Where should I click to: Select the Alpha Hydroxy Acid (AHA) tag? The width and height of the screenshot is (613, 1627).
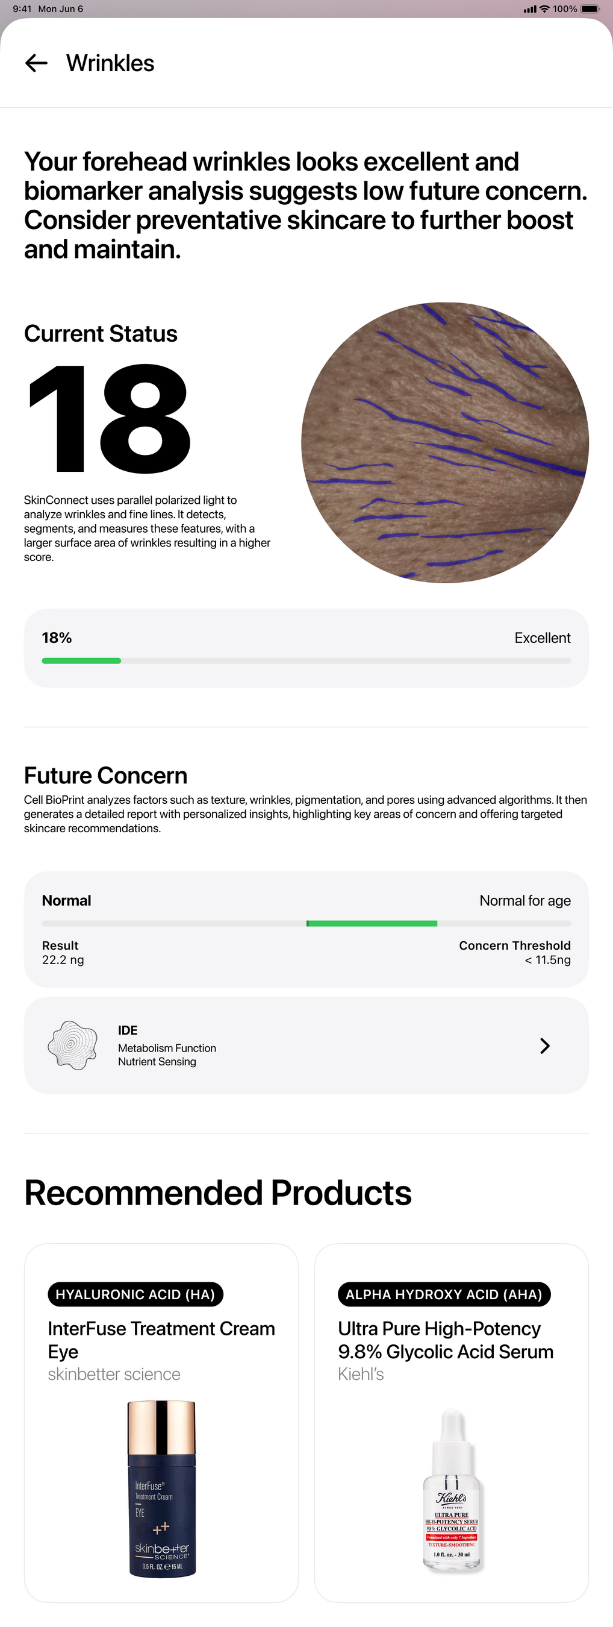(x=444, y=1294)
